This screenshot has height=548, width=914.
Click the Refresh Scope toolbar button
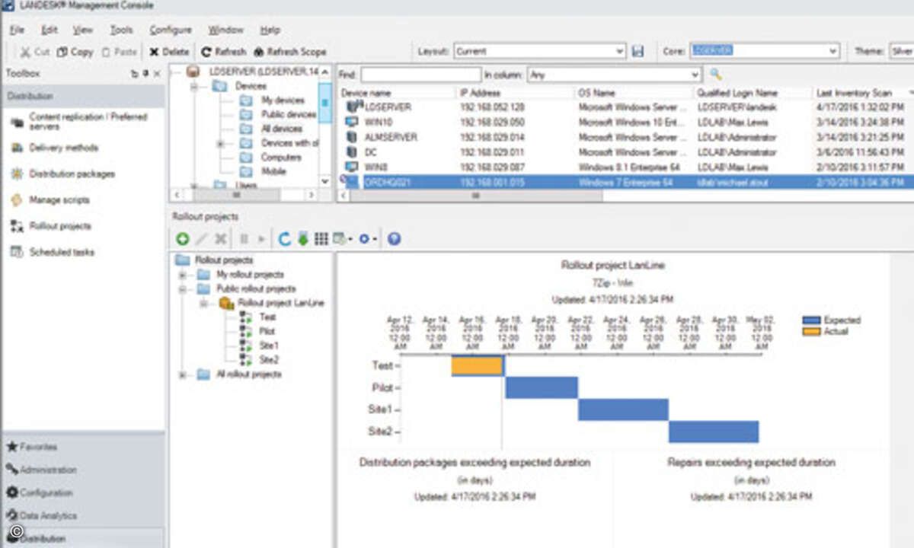tap(290, 52)
